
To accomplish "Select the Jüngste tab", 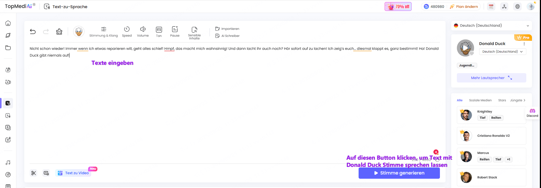I will coord(516,100).
